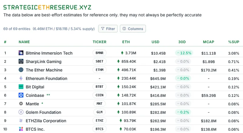Click the SBET ticker badge
This screenshot has width=243, height=133.
[x=99, y=62]
